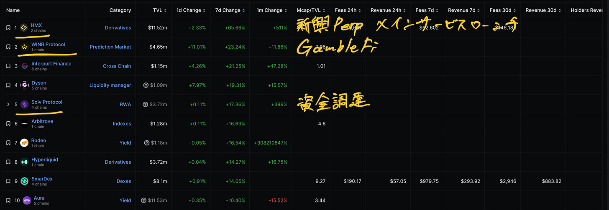Sort table by 1d Change column
Screen dimensions: 609x210
pyautogui.click(x=191, y=10)
